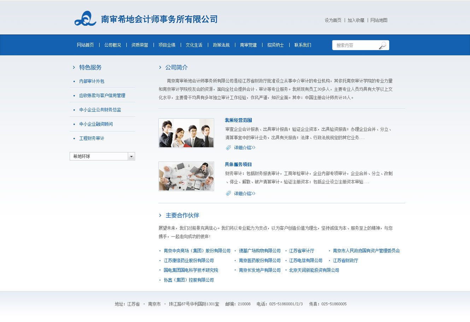Click the 设为首页 link at top
The image size is (470, 322).
pos(333,21)
